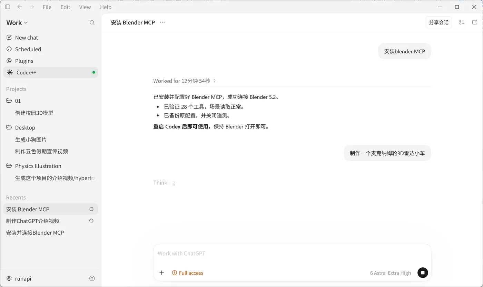Click the line 已验证 28 个工具，场景读取正常。

tap(204, 107)
